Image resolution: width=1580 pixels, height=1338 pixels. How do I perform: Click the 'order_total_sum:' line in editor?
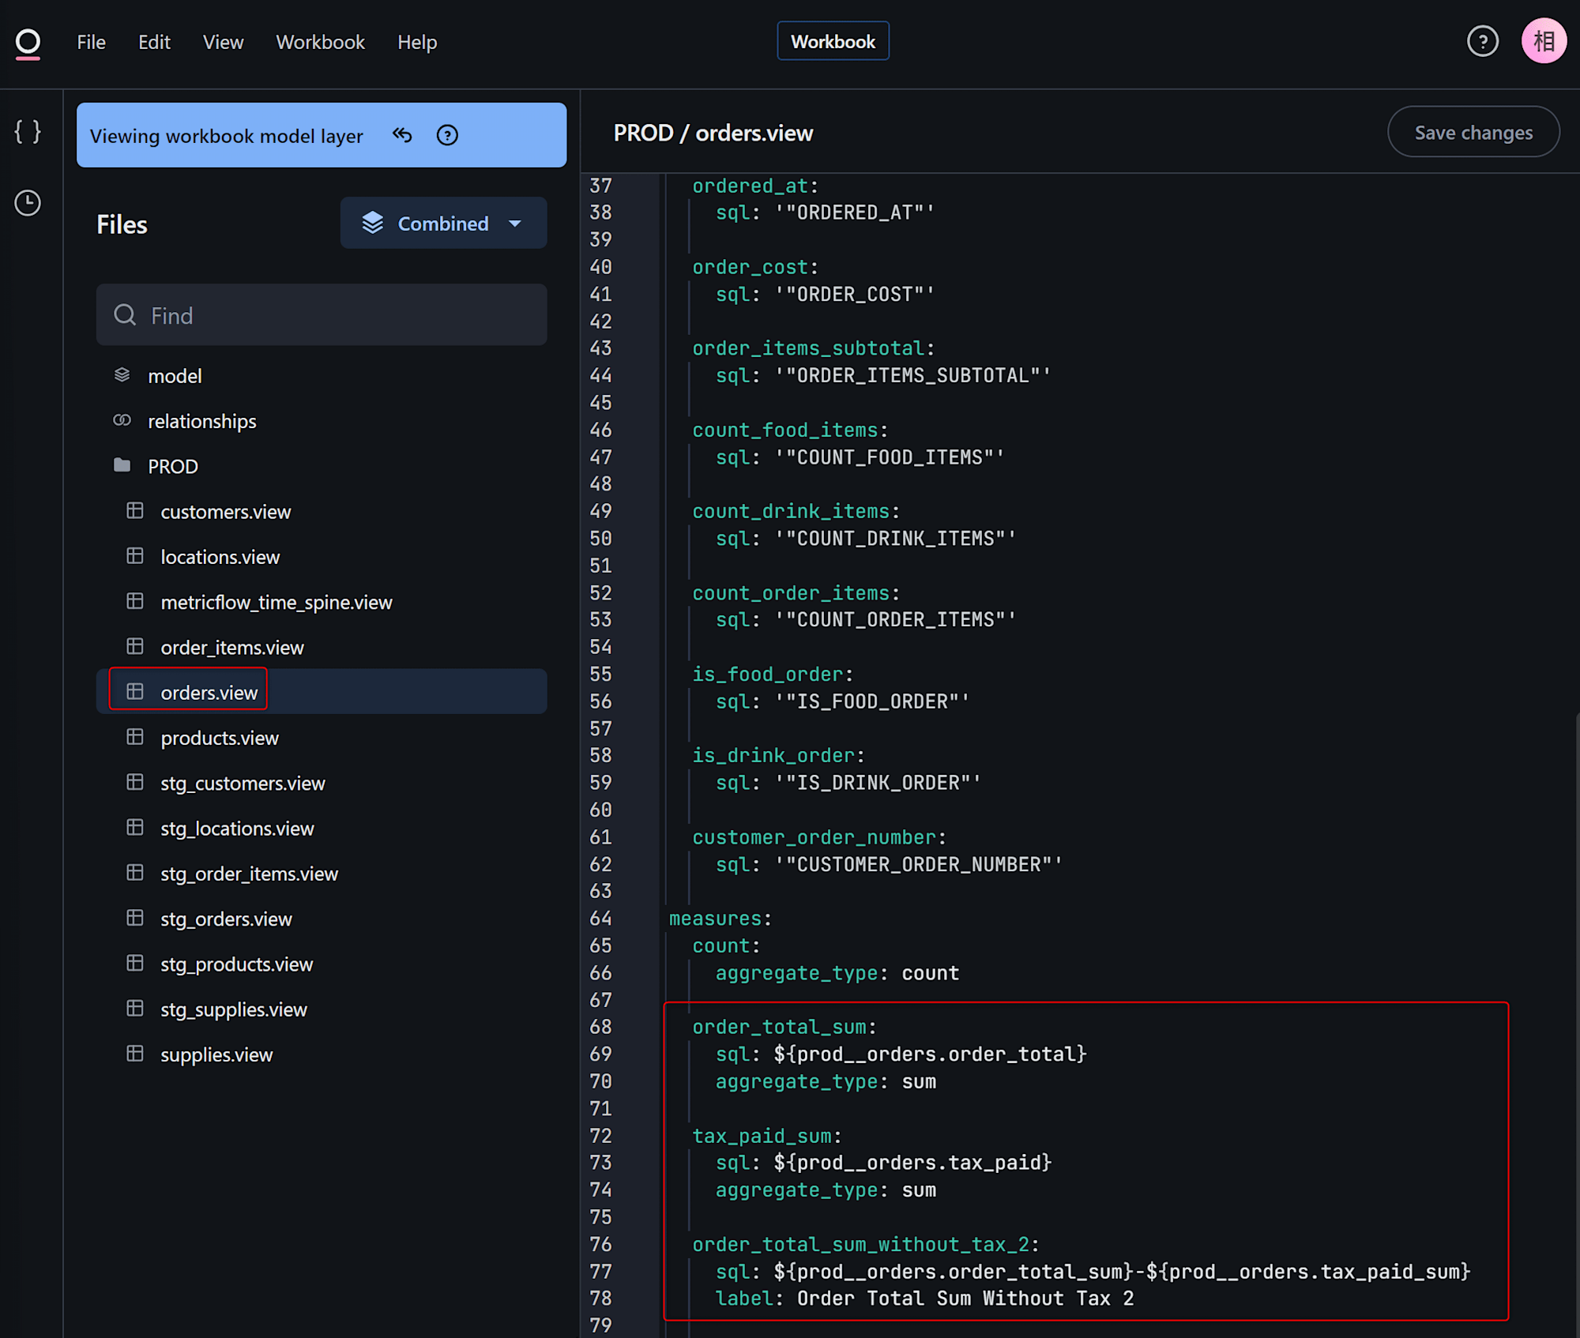click(x=784, y=1027)
